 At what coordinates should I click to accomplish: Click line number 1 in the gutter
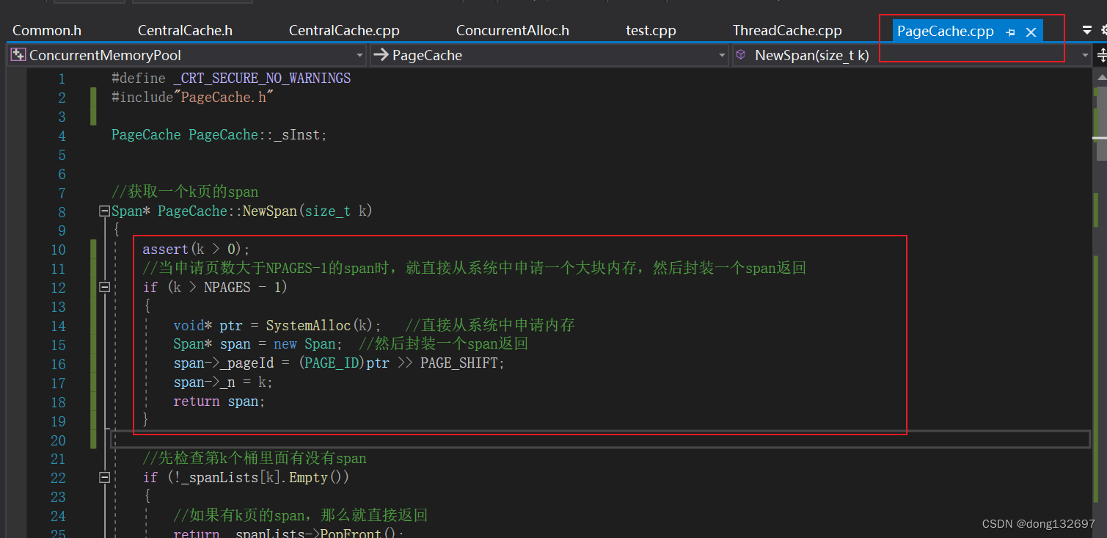click(x=62, y=79)
